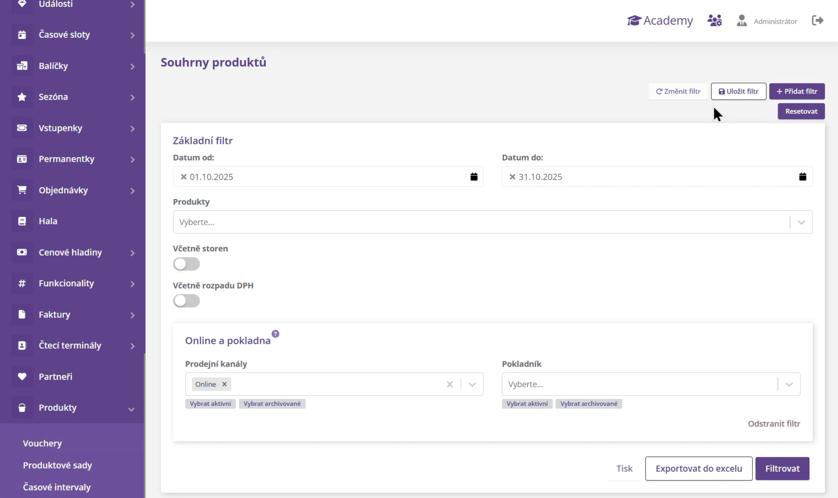Click the Odstranit filtr link
The width and height of the screenshot is (838, 498).
[774, 423]
